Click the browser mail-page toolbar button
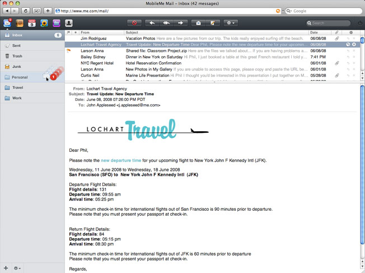This screenshot has height=273, width=365. [x=37, y=11]
